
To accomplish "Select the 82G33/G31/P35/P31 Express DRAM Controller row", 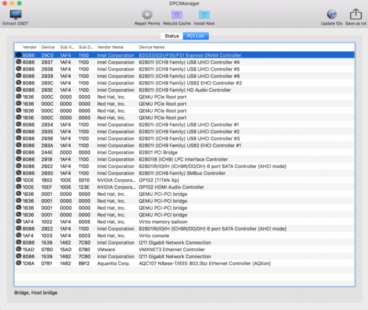I will [x=183, y=55].
